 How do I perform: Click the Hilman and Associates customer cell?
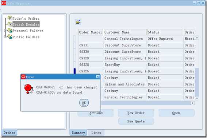click(x=125, y=84)
